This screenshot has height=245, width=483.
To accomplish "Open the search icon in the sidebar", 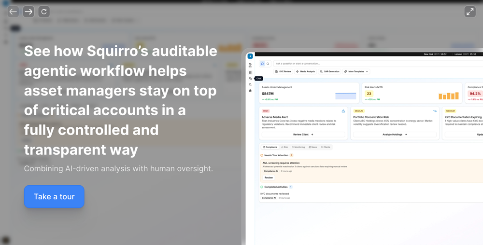I will (250, 84).
